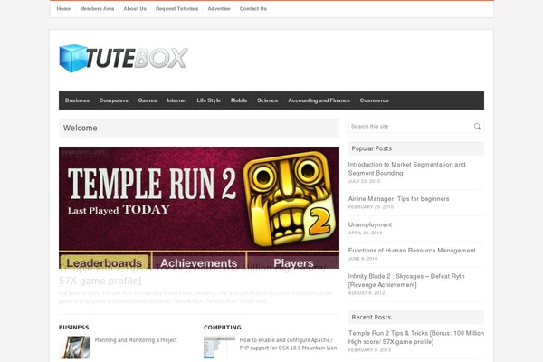This screenshot has height=362, width=543.
Task: Open Planning and Monitoring a Project
Action: [136, 340]
